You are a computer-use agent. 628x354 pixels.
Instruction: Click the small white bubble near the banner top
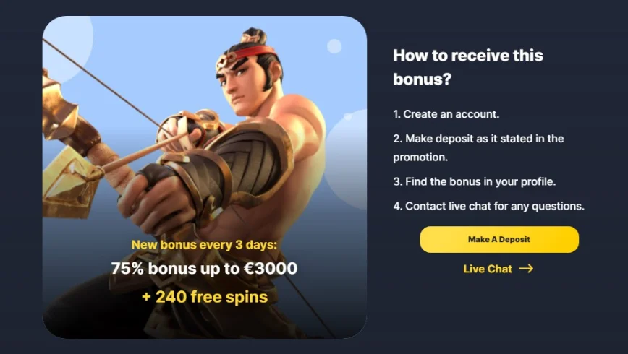334,46
